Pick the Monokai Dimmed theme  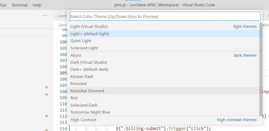87,91
